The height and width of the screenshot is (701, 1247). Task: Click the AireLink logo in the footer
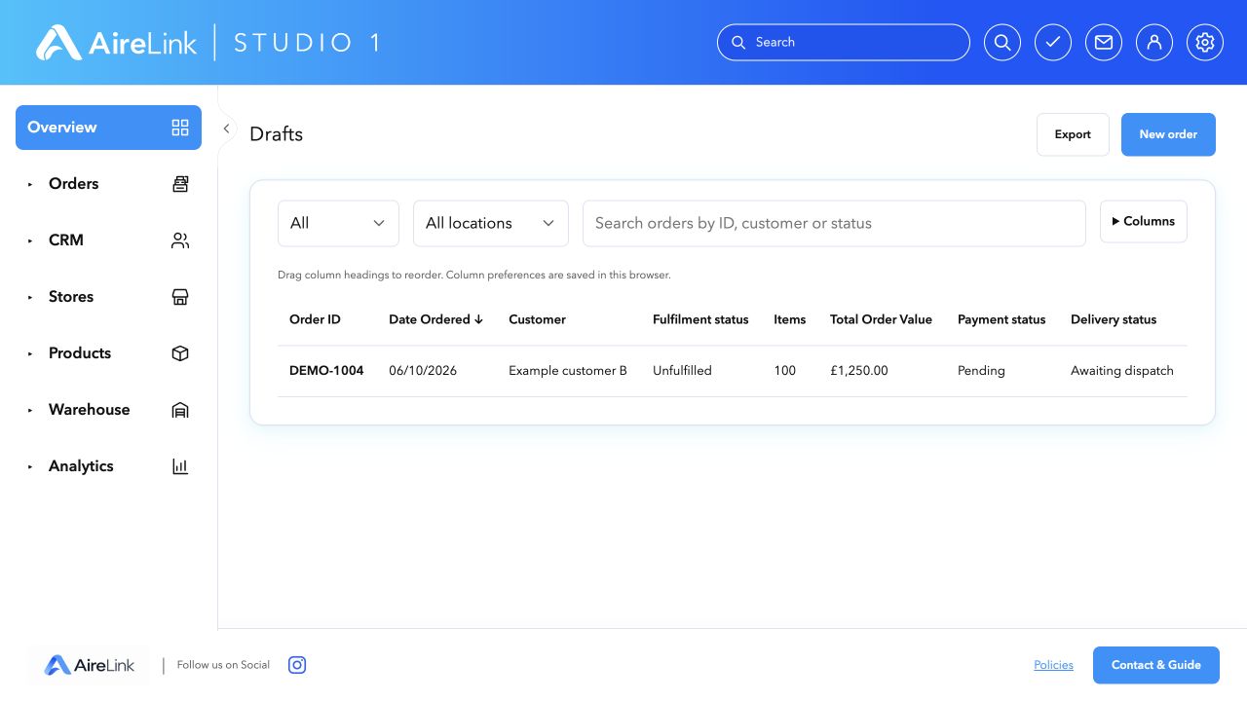tap(90, 666)
